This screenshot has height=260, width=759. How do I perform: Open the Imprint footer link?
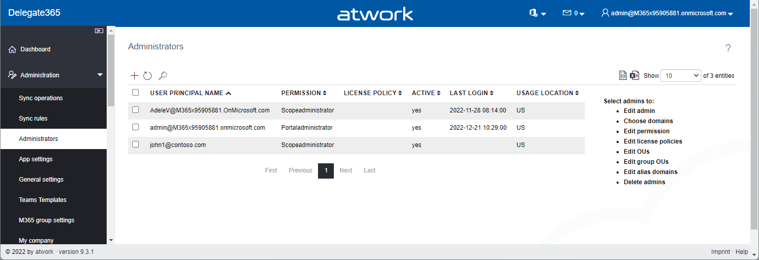(721, 252)
